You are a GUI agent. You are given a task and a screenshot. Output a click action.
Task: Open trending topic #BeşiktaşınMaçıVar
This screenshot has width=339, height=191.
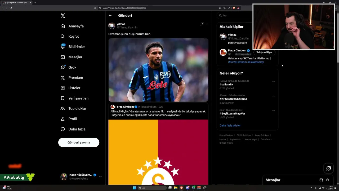(x=232, y=114)
